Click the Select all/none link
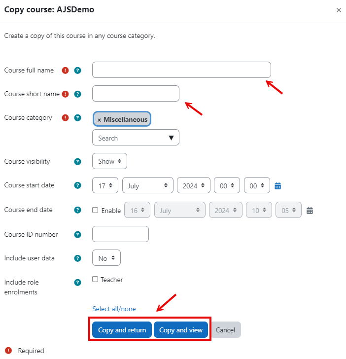The height and width of the screenshot is (359, 346). point(114,309)
